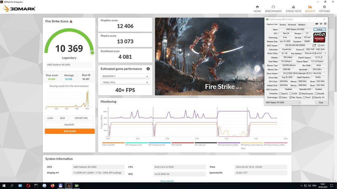
Task: Open the 1440p Ultra resolution dropdown
Action: pos(125,82)
